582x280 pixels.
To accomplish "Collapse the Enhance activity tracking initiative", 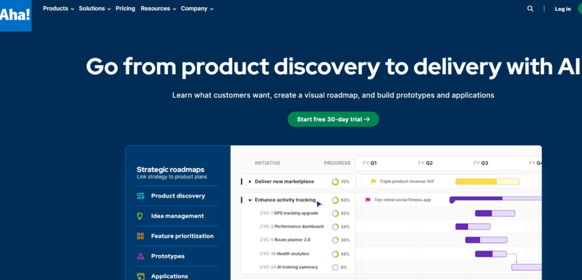I will (250, 200).
